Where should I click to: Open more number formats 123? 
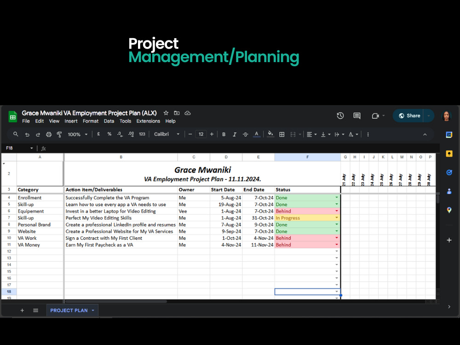(142, 134)
